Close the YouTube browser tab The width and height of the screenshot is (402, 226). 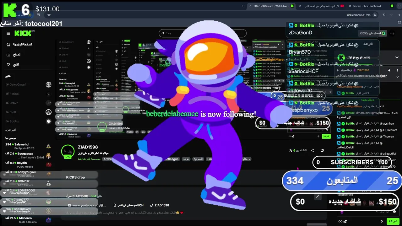[300, 6]
